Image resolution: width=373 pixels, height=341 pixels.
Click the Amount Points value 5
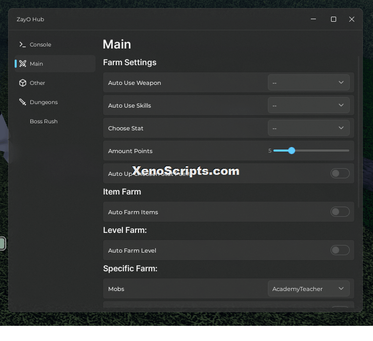pyautogui.click(x=270, y=151)
